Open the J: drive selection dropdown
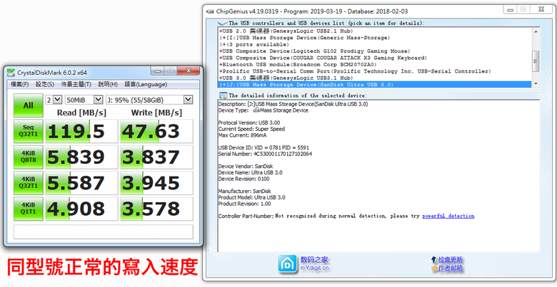The height and width of the screenshot is (287, 557). click(x=149, y=100)
